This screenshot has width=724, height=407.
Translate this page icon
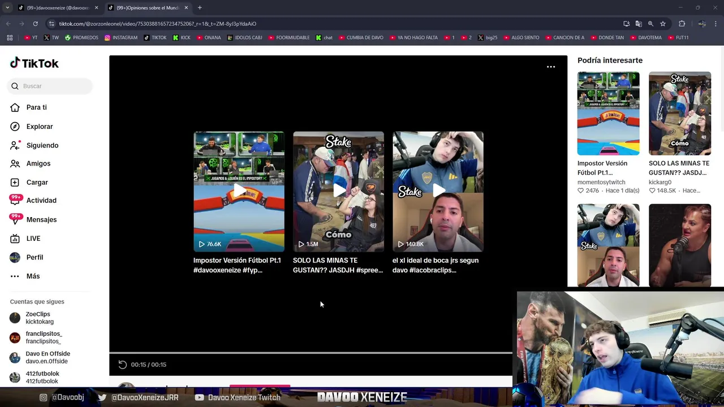tap(639, 24)
